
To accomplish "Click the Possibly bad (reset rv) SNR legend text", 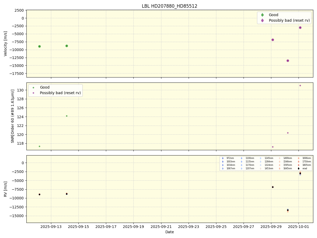I will click(x=60, y=93).
